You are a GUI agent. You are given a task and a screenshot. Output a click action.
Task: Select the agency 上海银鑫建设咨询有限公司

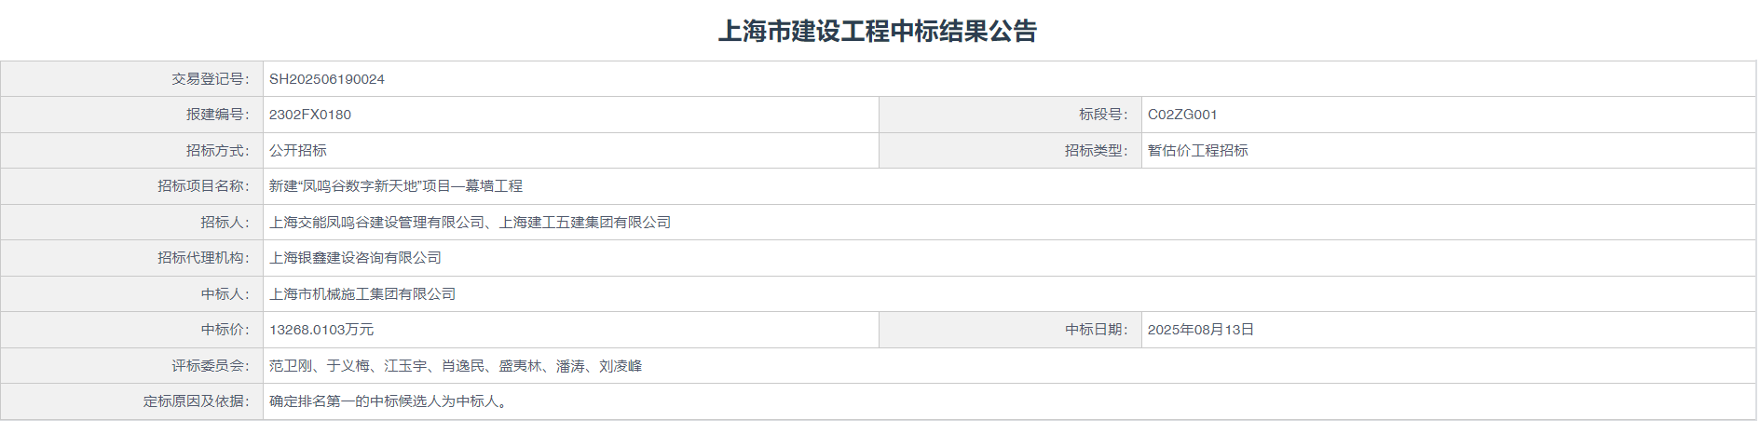tap(355, 258)
